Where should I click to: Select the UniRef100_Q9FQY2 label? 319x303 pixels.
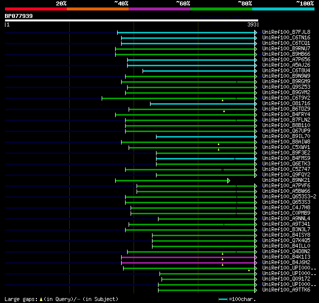click(x=286, y=175)
